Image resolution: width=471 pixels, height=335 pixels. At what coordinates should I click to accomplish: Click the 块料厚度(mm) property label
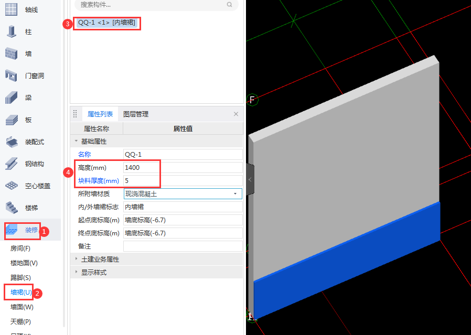coord(99,181)
